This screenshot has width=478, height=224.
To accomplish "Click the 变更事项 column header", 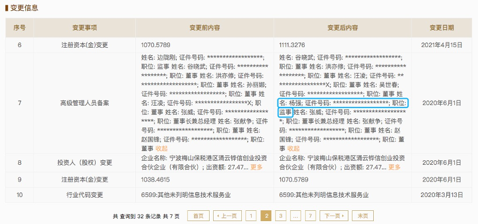I will pos(85,28).
